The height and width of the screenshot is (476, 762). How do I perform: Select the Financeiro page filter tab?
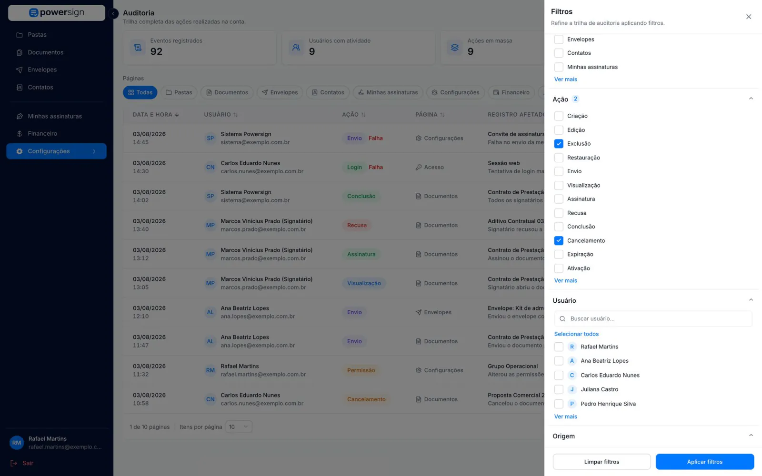(x=511, y=92)
